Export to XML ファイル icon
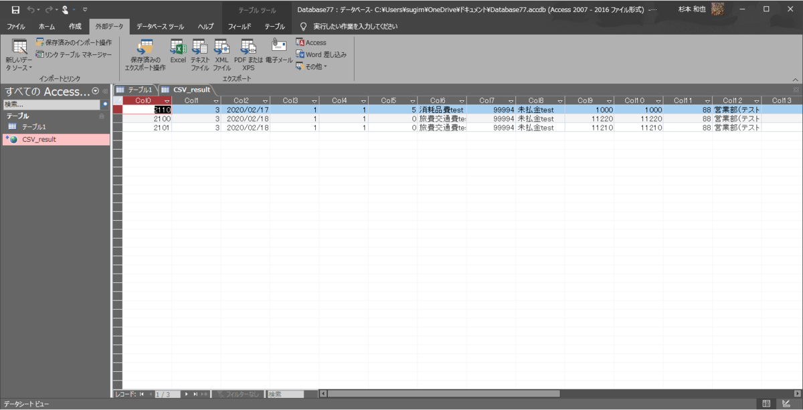This screenshot has height=410, width=803. (221, 55)
